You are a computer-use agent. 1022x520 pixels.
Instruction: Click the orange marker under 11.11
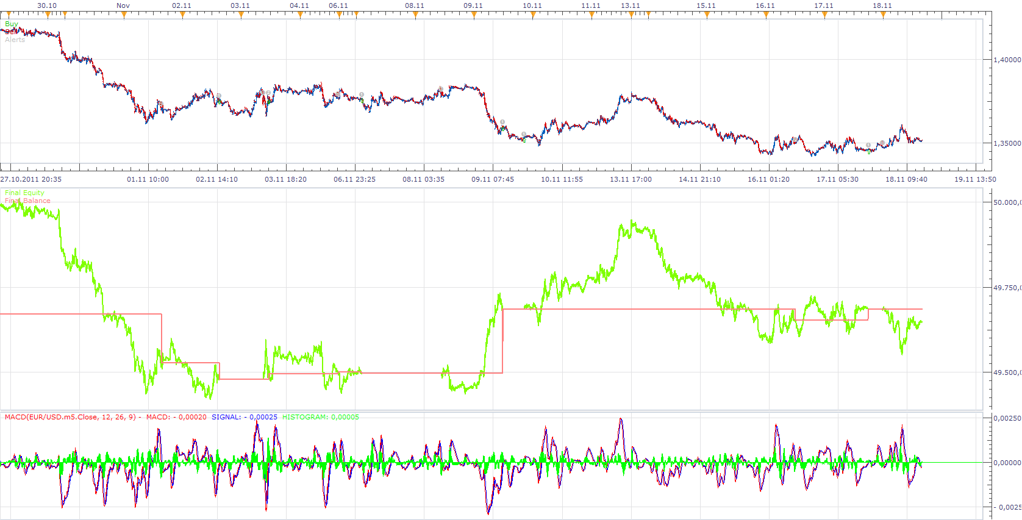tap(591, 15)
